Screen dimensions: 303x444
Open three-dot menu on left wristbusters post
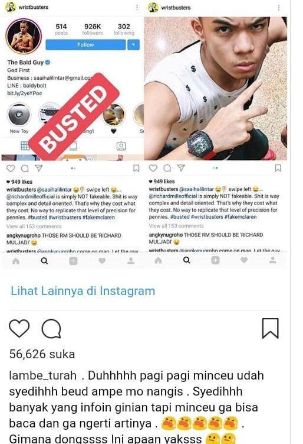[x=137, y=7]
